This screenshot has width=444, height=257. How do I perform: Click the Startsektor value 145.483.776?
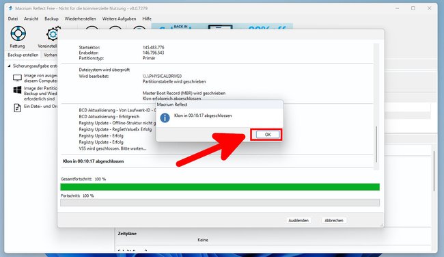(x=154, y=47)
